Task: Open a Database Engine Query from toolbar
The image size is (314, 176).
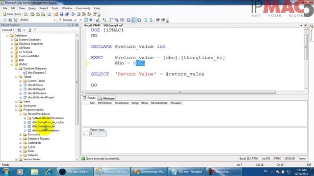Action: [x=26, y=14]
